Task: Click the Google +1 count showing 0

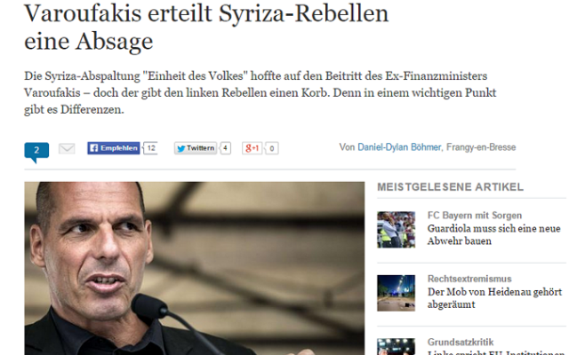Action: pyautogui.click(x=272, y=148)
